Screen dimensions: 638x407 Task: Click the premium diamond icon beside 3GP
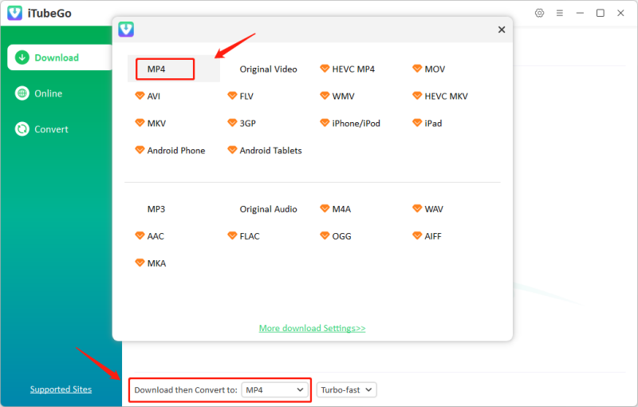pos(232,123)
